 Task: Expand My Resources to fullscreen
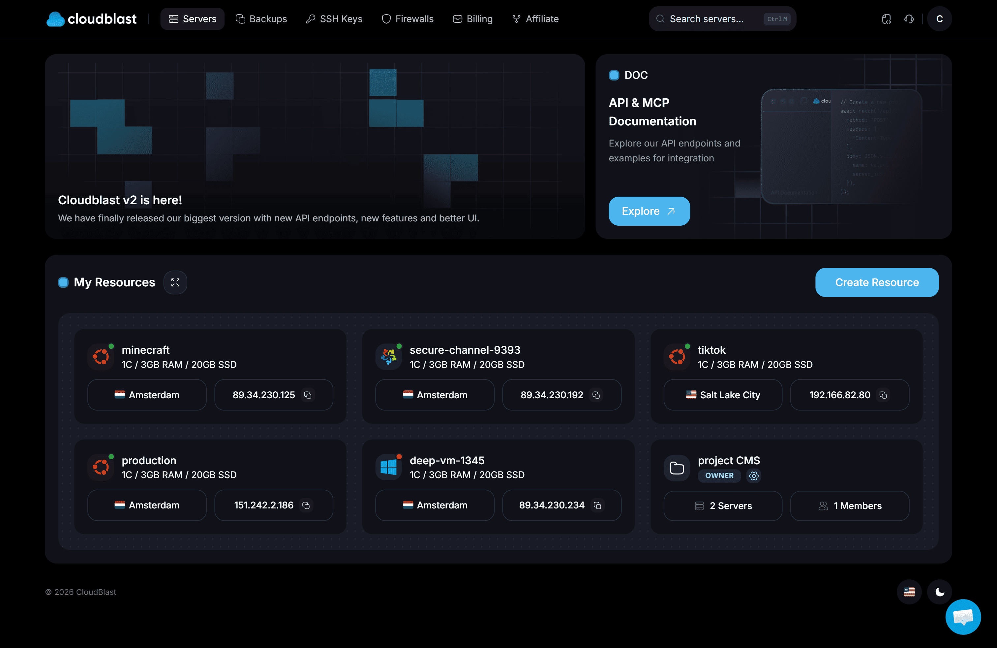click(x=175, y=282)
